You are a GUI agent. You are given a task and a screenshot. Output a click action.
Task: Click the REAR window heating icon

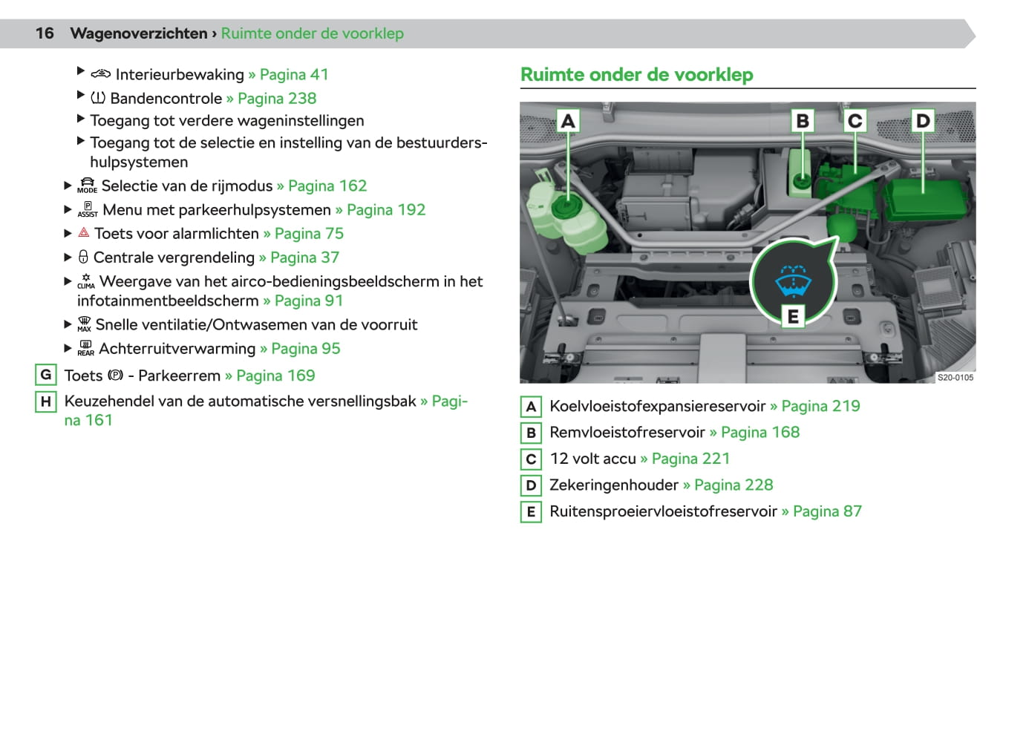85,348
